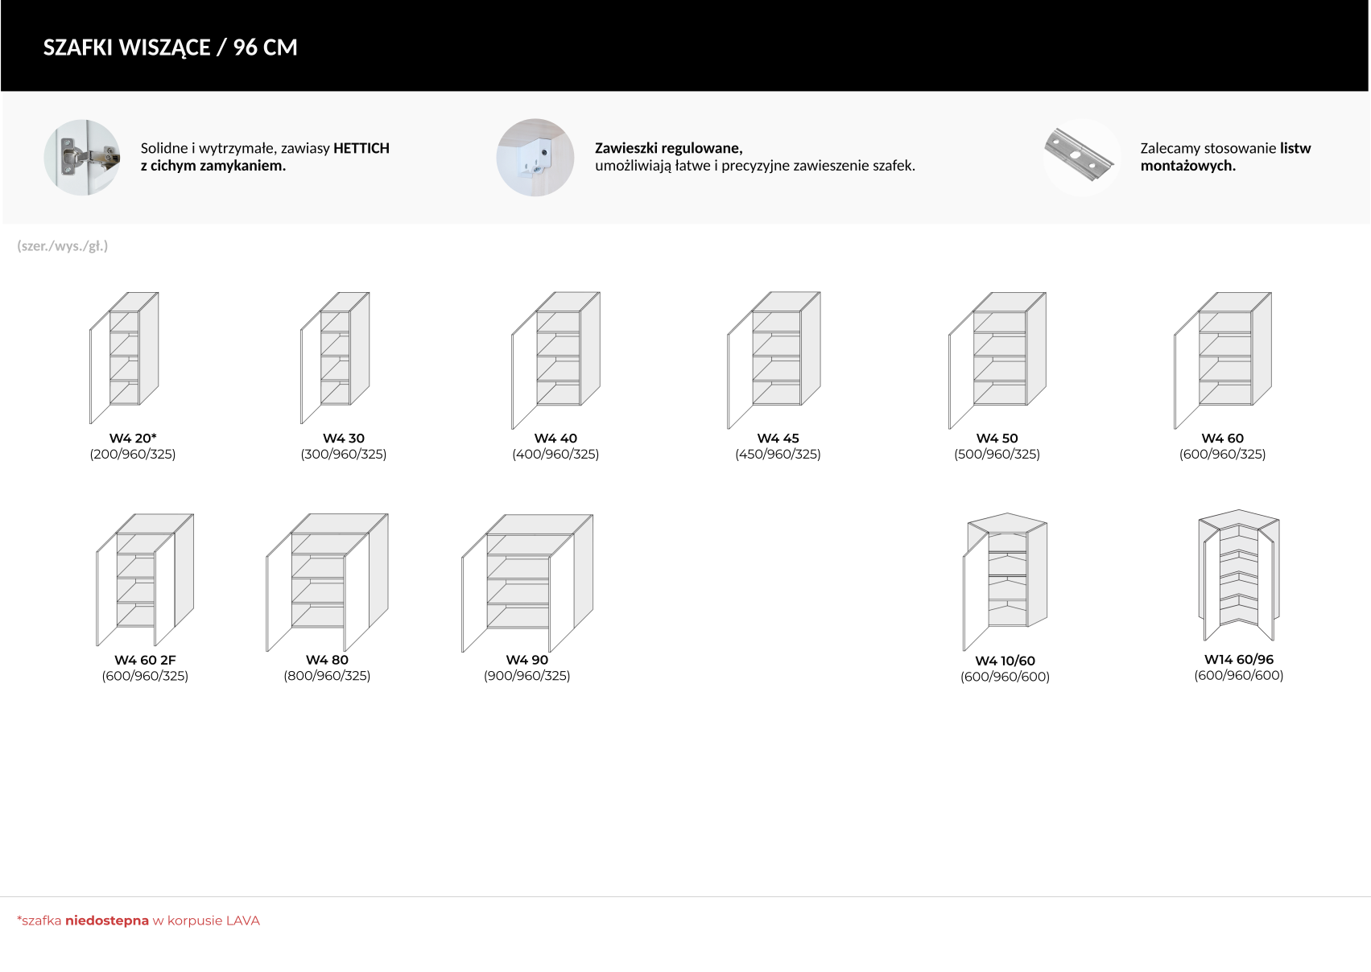1371x972 pixels.
Task: Select the W4 60 single-door cabinet drawing
Action: coord(1222,359)
